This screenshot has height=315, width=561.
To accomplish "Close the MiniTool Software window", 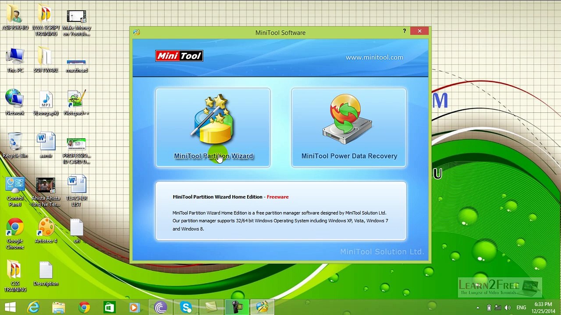I will (419, 31).
